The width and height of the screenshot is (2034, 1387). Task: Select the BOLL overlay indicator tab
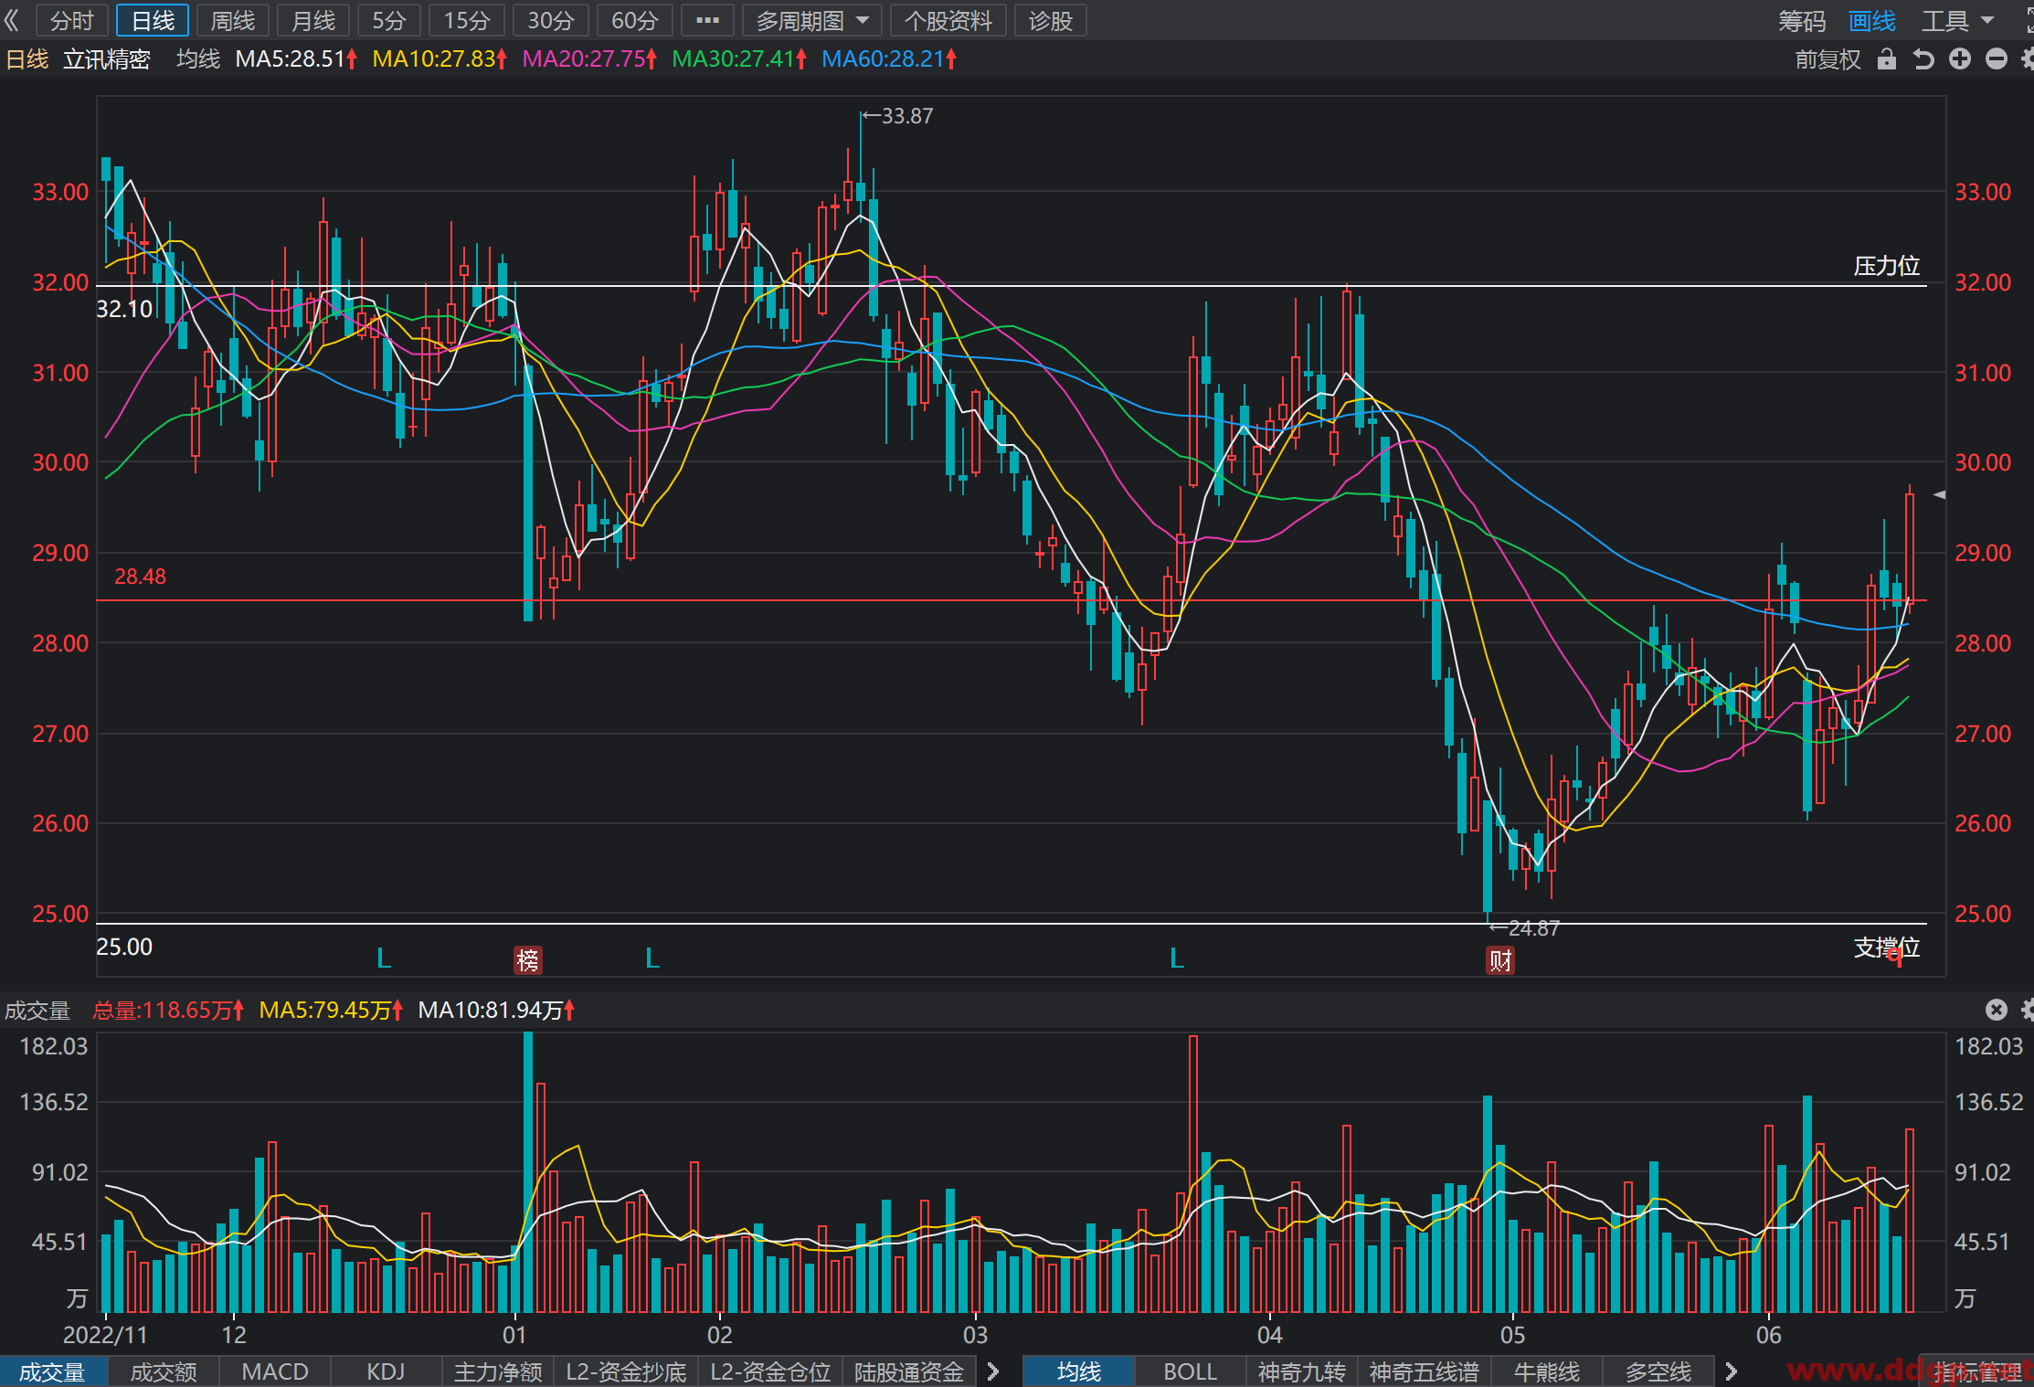(1190, 1371)
